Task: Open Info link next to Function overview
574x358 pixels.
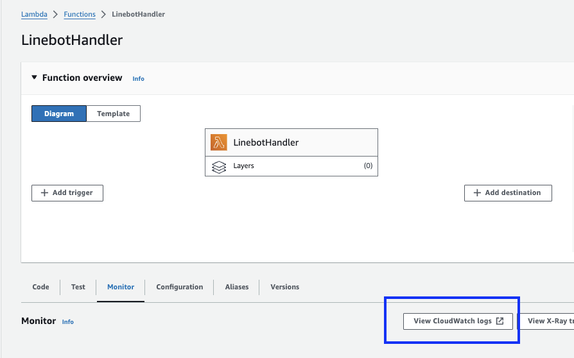Action: point(139,79)
